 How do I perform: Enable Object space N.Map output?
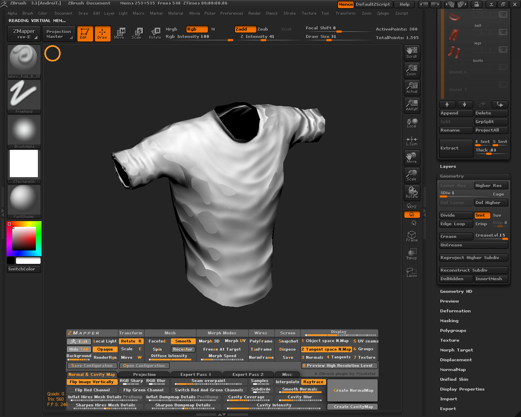pos(326,341)
